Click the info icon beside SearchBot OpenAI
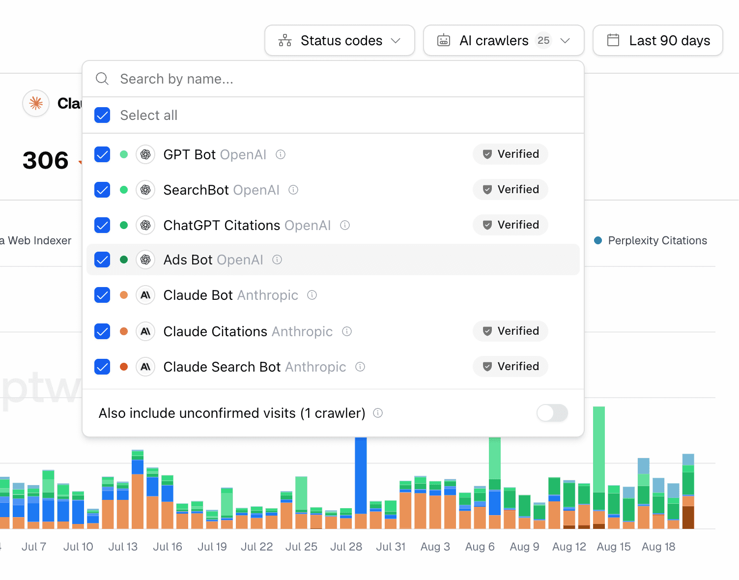 click(293, 190)
